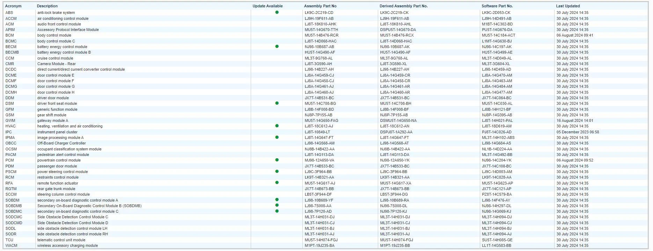Click derived part 'LJ8A-14G458-CR'
This screenshot has height=251, width=653.
(x=395, y=81)
